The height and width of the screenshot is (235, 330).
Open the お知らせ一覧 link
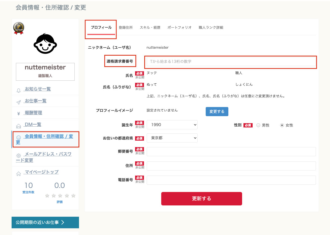point(37,89)
